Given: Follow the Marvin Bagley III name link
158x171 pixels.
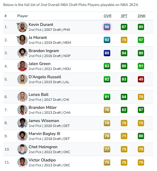Looking at the screenshot, I should coord(44,134).
